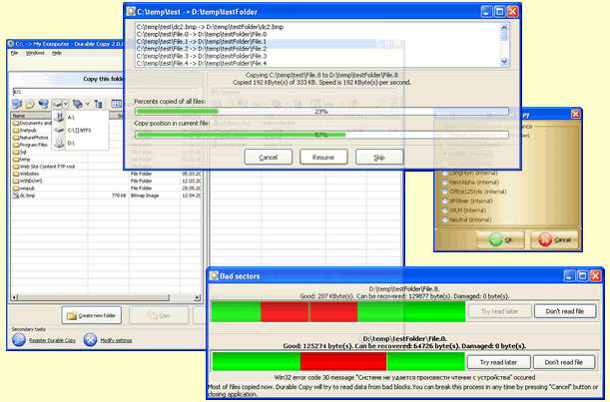610x402 pixels.
Task: Select the wmpub folder icon
Action: [x=16, y=189]
